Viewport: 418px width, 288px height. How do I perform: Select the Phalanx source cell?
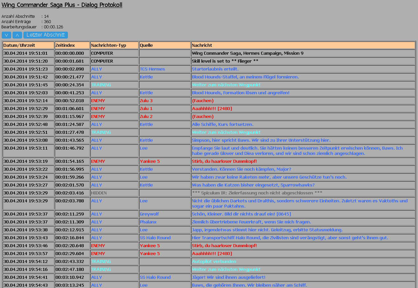tap(148, 222)
